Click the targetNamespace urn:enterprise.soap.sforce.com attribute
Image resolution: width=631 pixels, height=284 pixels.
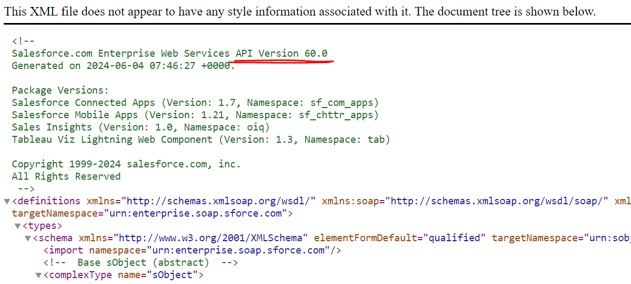149,213
